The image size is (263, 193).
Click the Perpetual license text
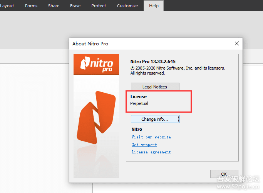coord(139,103)
